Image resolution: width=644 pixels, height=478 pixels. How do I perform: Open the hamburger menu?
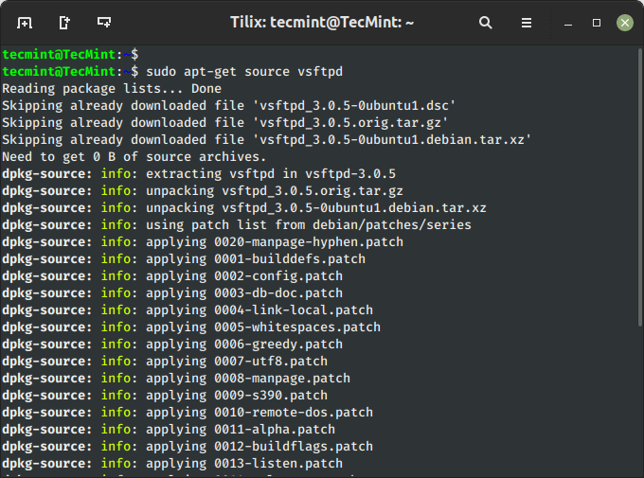[x=527, y=23]
